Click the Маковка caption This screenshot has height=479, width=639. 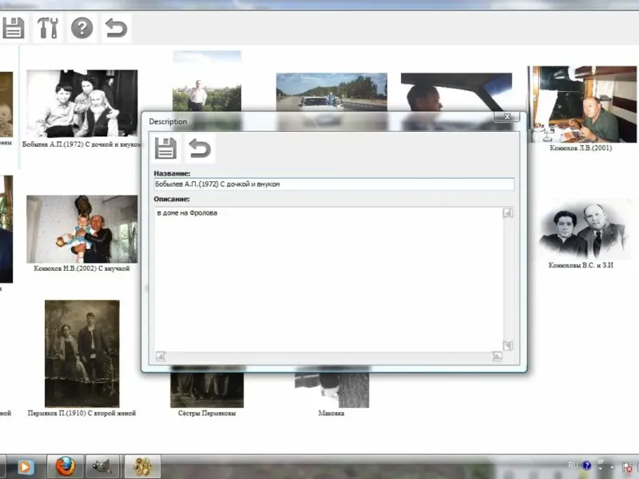331,413
